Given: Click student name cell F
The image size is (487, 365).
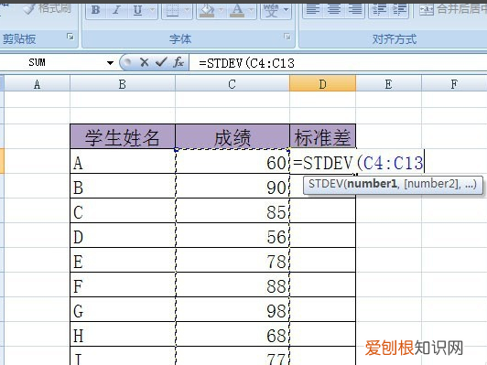Looking at the screenshot, I should [123, 284].
